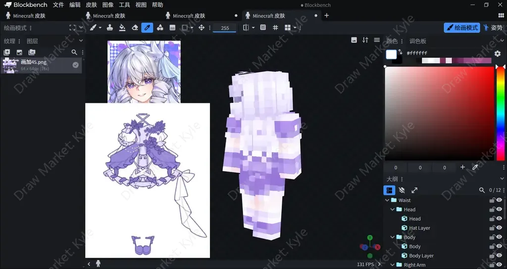The width and height of the screenshot is (507, 269).
Task: Toggle the 画加45.png texture checkmark
Action: (75, 65)
